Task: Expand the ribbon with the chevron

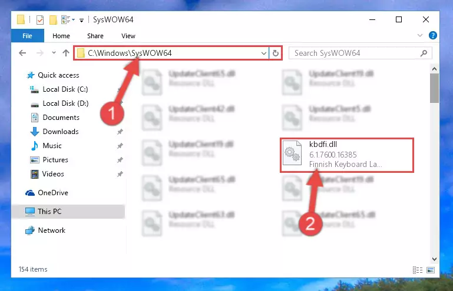Action: [420, 35]
